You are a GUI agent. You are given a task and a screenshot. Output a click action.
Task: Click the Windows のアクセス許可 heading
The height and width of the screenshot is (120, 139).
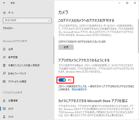(15, 41)
